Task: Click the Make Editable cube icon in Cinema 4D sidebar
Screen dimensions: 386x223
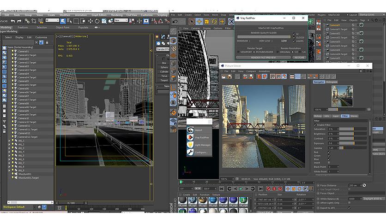Action: click(173, 41)
